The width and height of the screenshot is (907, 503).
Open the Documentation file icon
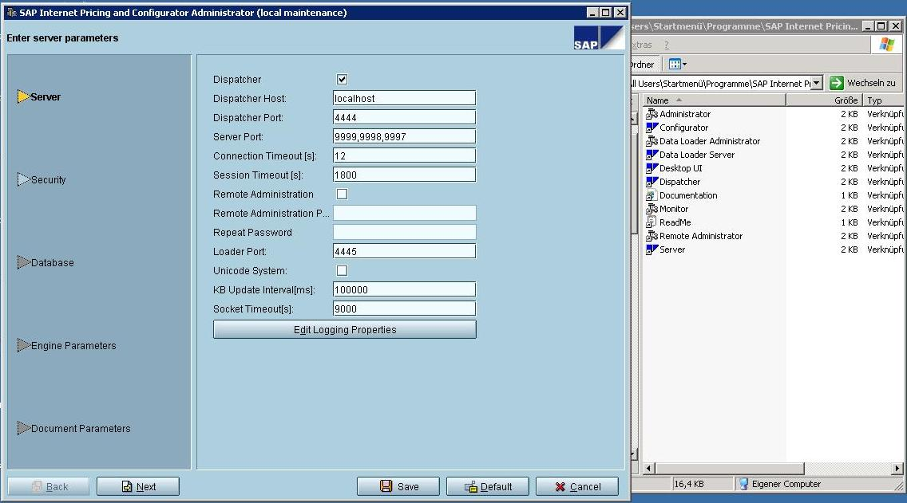coord(652,195)
